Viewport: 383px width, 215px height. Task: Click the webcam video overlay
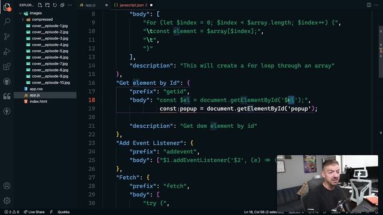tap(327, 183)
